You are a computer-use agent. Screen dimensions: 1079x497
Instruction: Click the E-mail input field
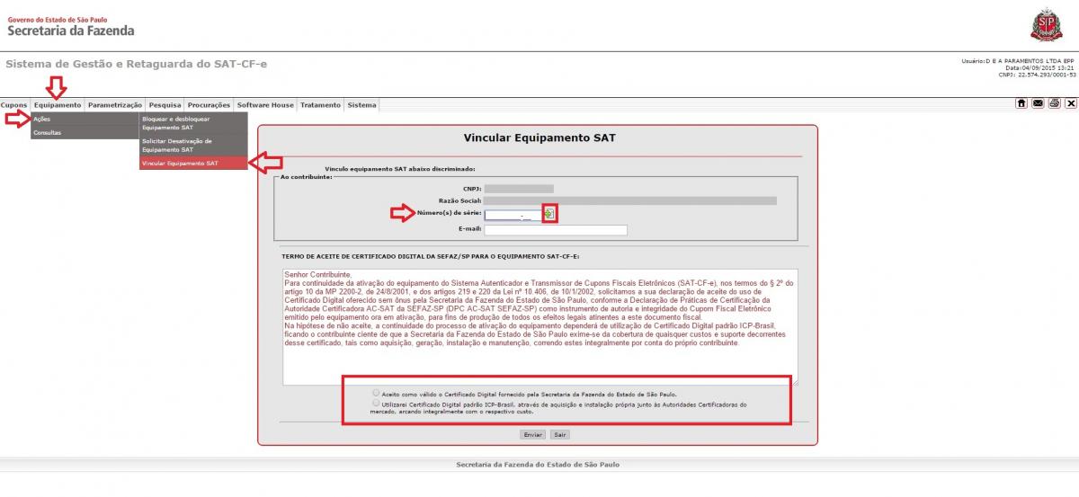(556, 230)
